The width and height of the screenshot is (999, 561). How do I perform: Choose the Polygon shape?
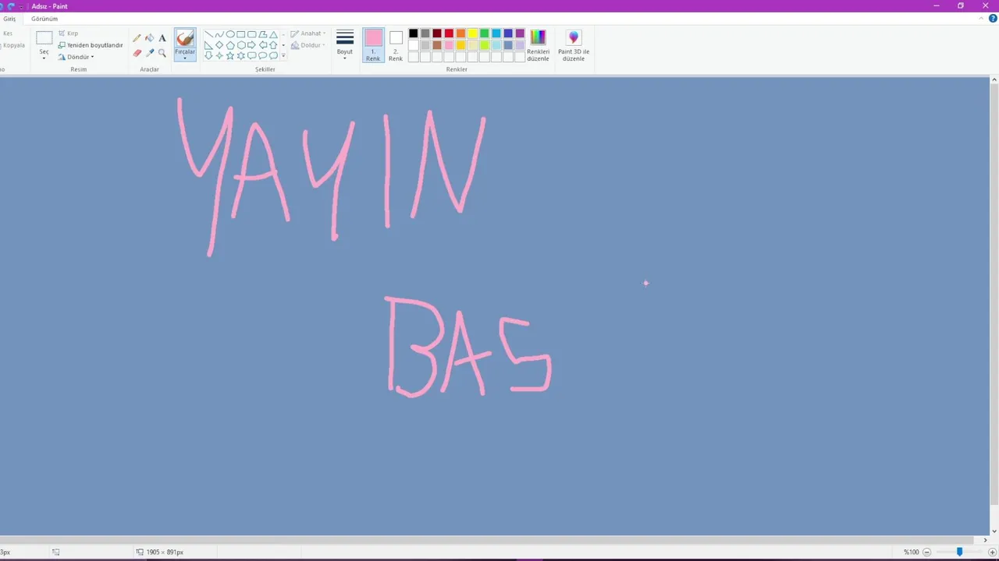pyautogui.click(x=263, y=34)
